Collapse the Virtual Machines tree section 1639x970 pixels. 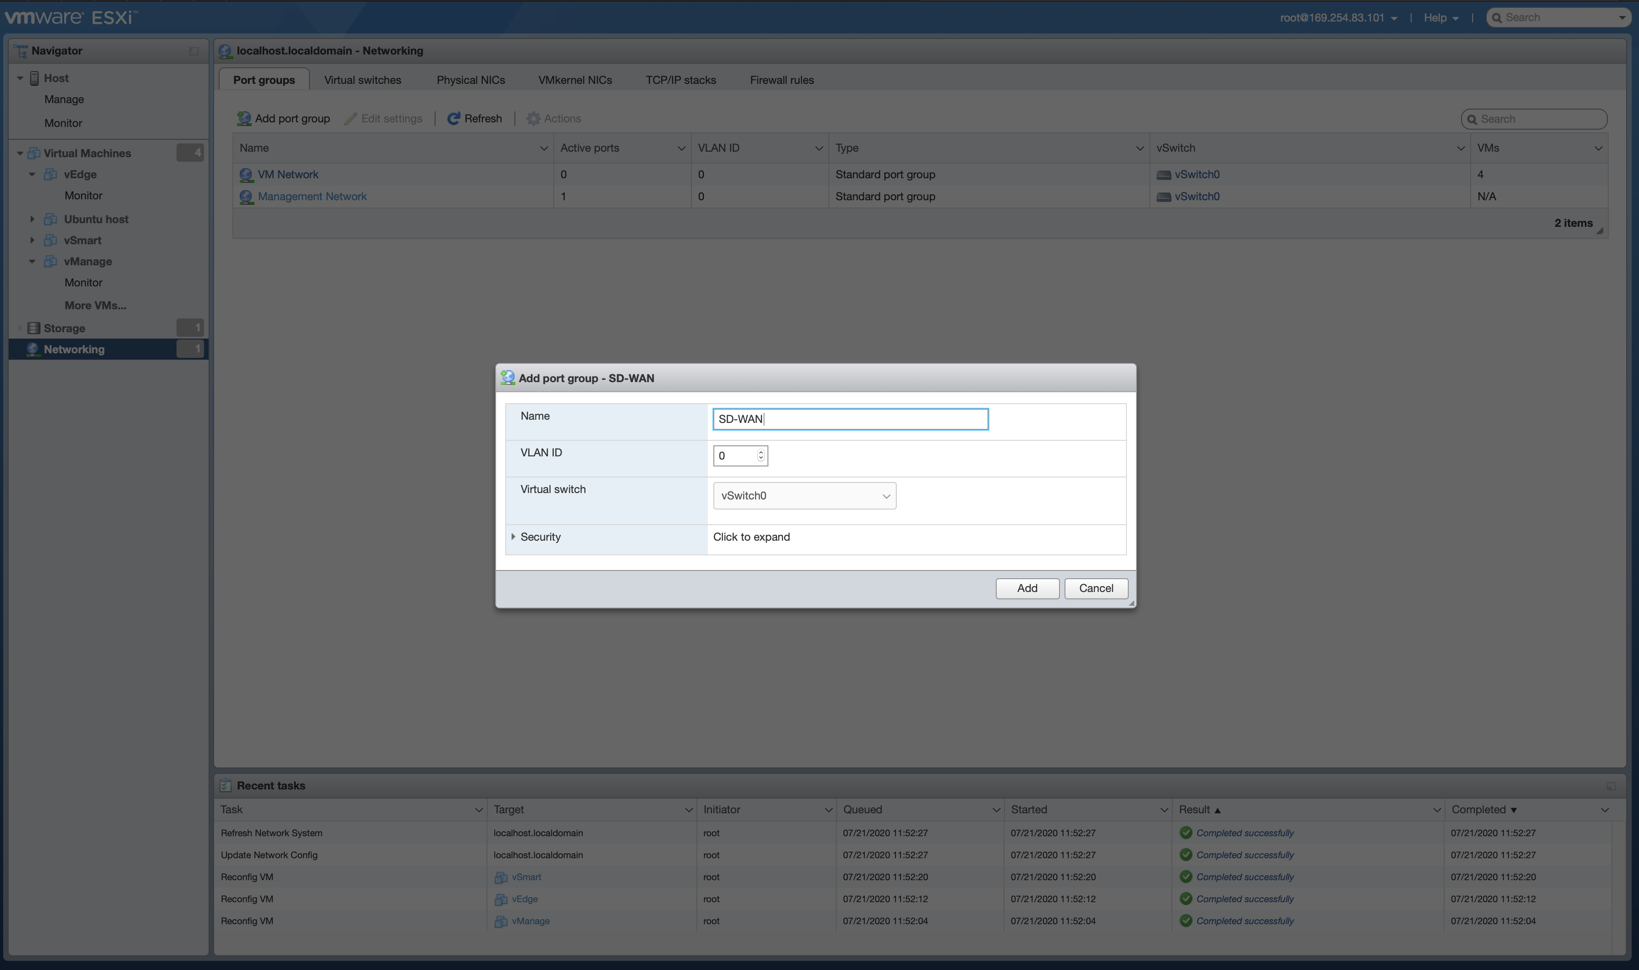(x=20, y=152)
